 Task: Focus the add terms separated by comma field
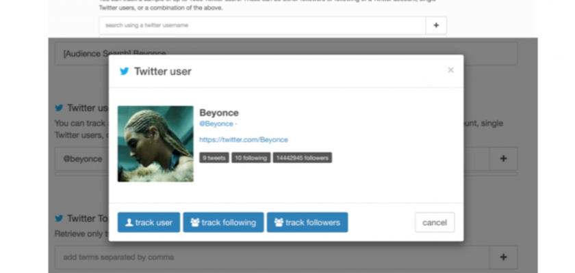click(272, 257)
